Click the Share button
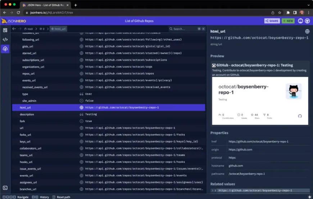This screenshot has height=199, width=313. click(272, 21)
